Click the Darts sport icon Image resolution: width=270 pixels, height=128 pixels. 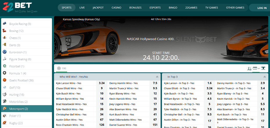click(x=5, y=45)
